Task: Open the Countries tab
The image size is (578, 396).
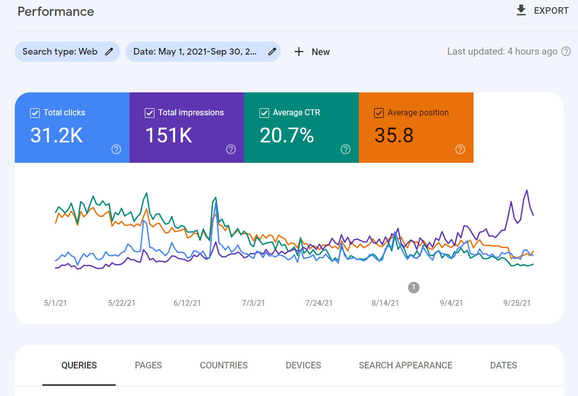Action: (x=224, y=365)
